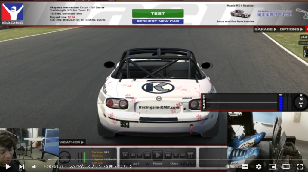Image resolution: width=308 pixels, height=172 pixels.
Task: Open chapter list from the chapter title
Action: (x=99, y=167)
